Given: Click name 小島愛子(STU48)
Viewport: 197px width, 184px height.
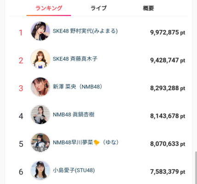Looking at the screenshot, I should click(x=74, y=170).
